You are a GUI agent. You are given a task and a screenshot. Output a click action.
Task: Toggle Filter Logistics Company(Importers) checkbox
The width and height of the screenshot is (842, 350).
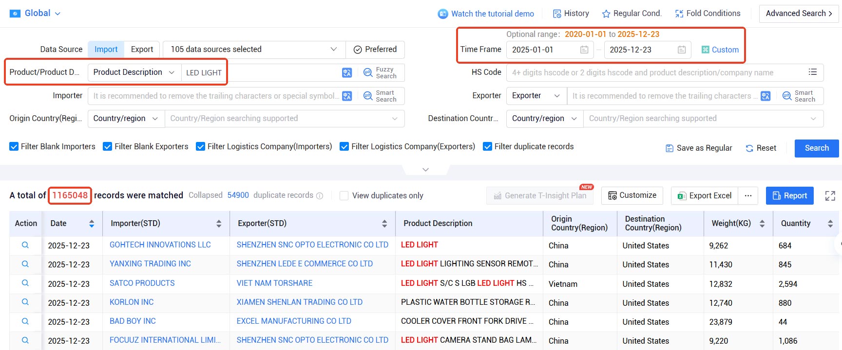pos(200,147)
